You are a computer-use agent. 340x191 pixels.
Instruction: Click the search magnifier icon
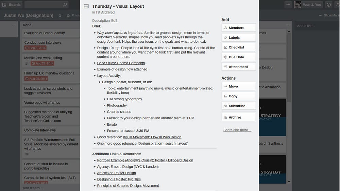tap(65, 4)
